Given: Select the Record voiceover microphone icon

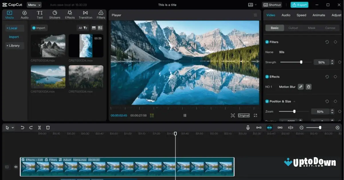Looking at the screenshot, I should click(x=248, y=127).
